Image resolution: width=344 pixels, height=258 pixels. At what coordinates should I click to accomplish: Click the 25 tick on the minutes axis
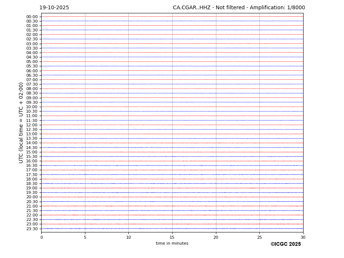point(259,237)
